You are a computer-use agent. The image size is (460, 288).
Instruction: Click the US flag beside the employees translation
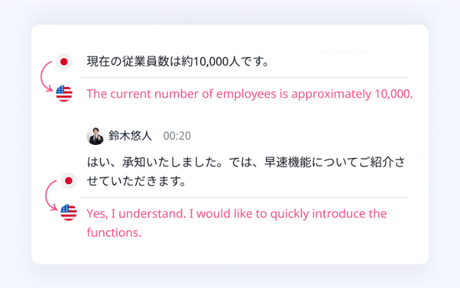pos(64,94)
